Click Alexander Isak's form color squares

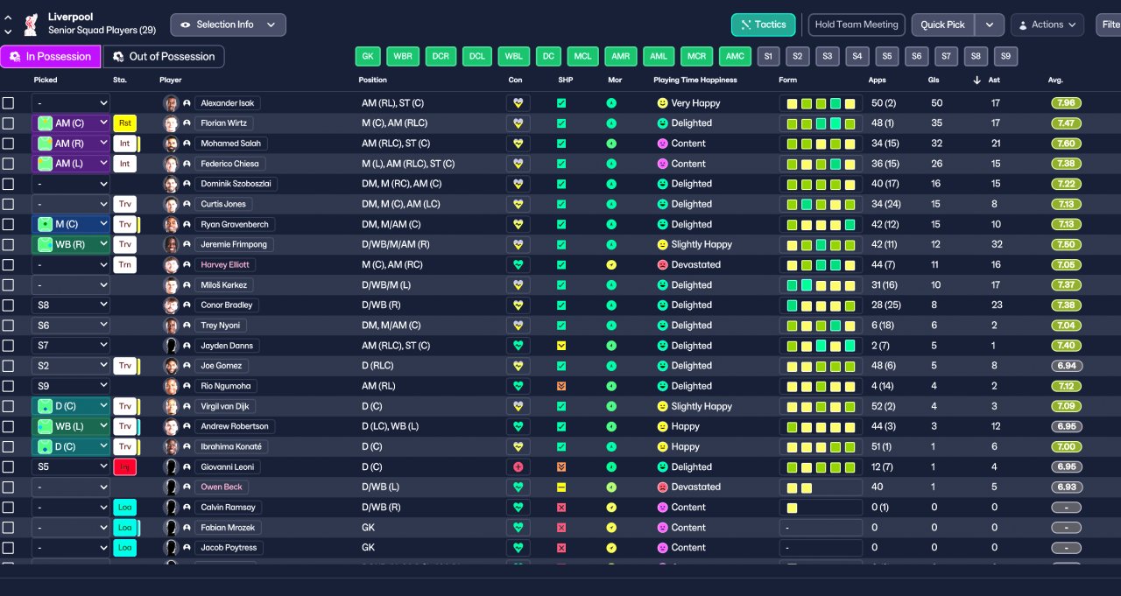(821, 103)
